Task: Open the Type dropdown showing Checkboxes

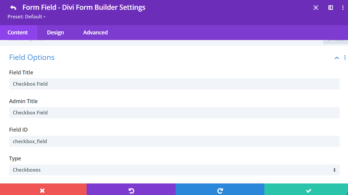Action: click(174, 170)
